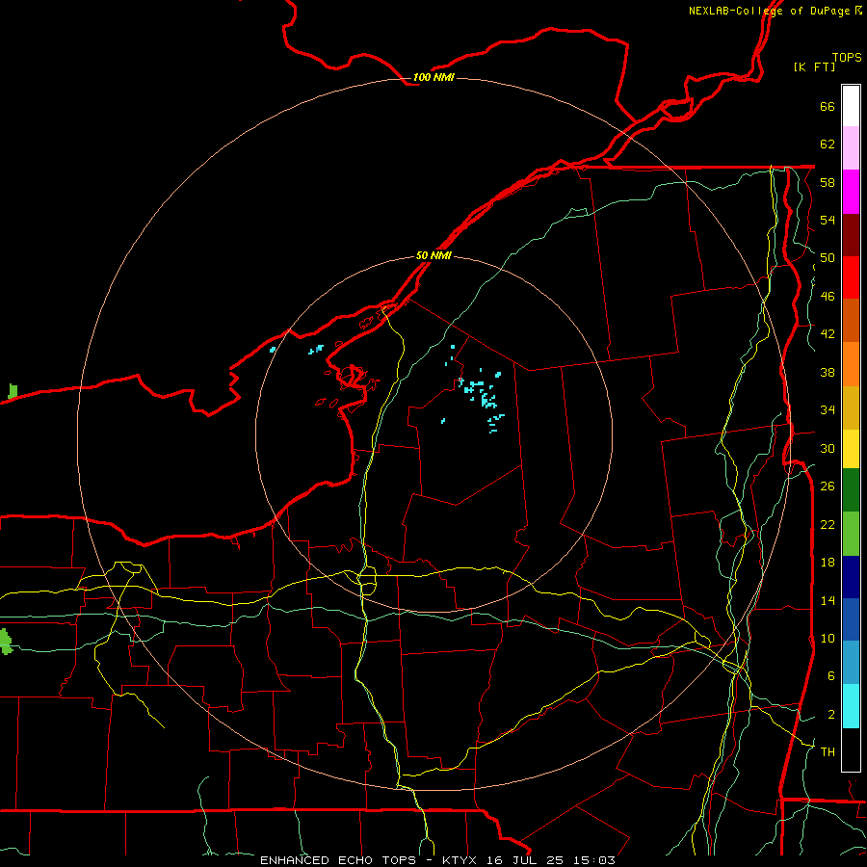Click the dark red 54 kft legend swatch

pos(851,235)
